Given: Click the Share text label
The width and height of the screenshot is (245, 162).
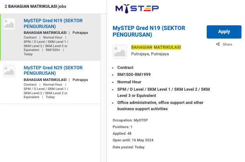Looking at the screenshot, I should click(227, 44).
